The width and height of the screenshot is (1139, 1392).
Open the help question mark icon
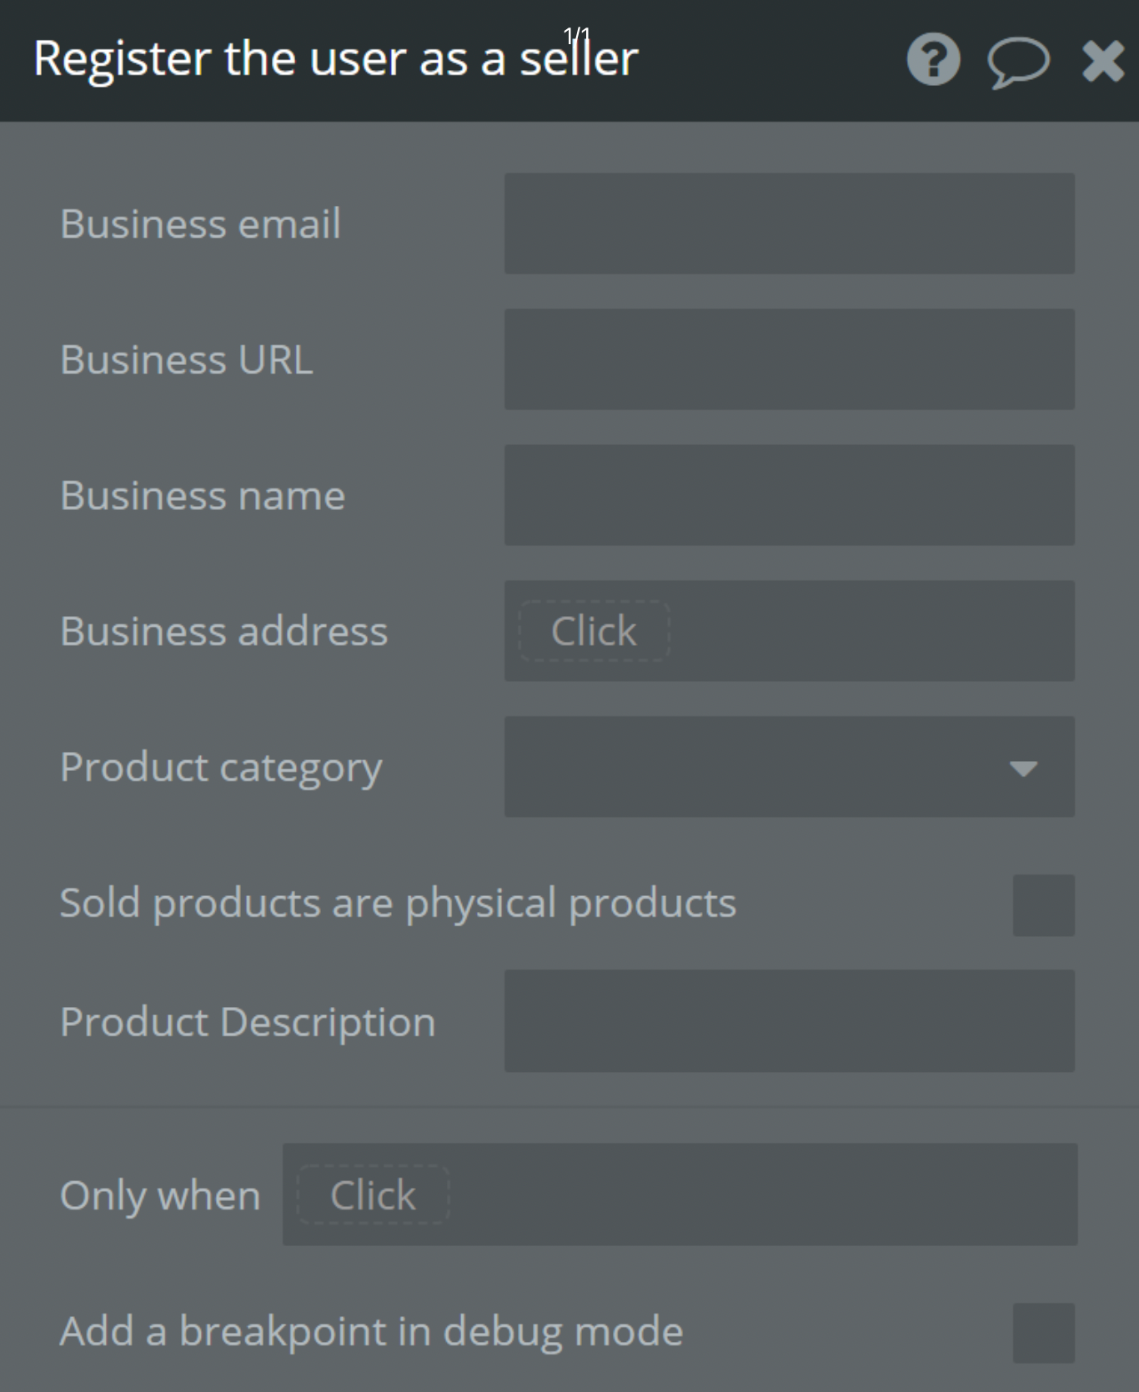coord(933,60)
